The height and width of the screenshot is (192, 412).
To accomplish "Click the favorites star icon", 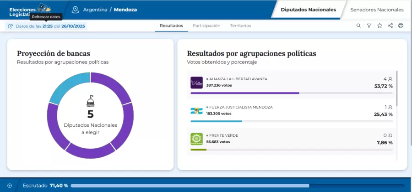I will click(x=379, y=26).
